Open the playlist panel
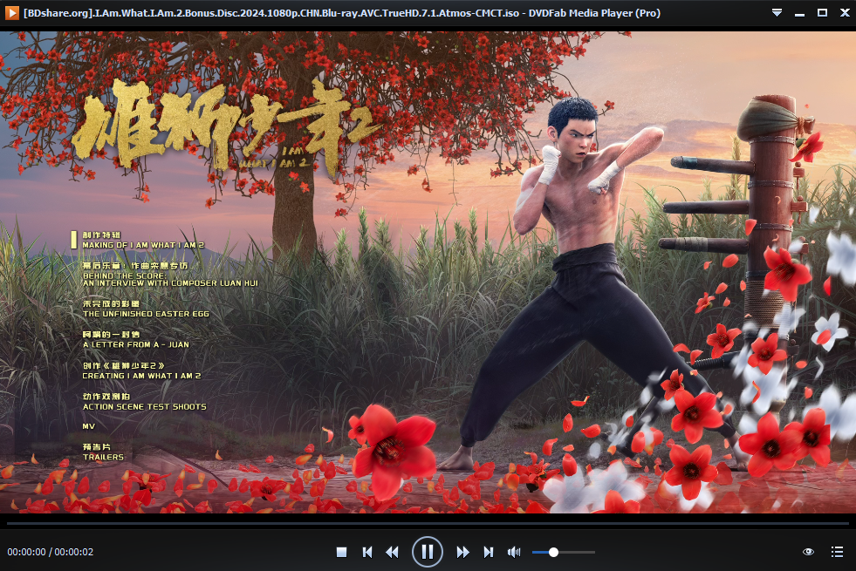The image size is (856, 571). click(x=837, y=552)
